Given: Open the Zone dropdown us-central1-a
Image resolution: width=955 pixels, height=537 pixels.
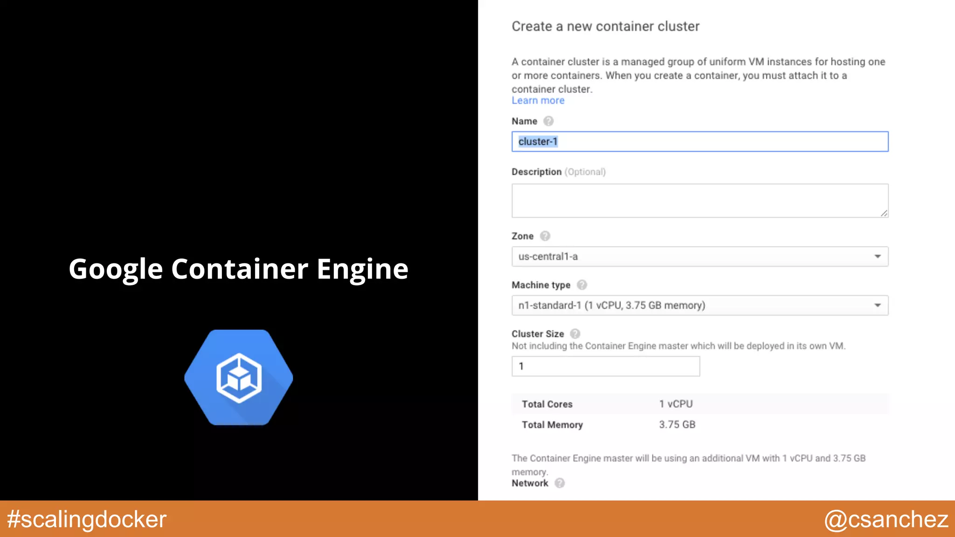Looking at the screenshot, I should [x=700, y=256].
